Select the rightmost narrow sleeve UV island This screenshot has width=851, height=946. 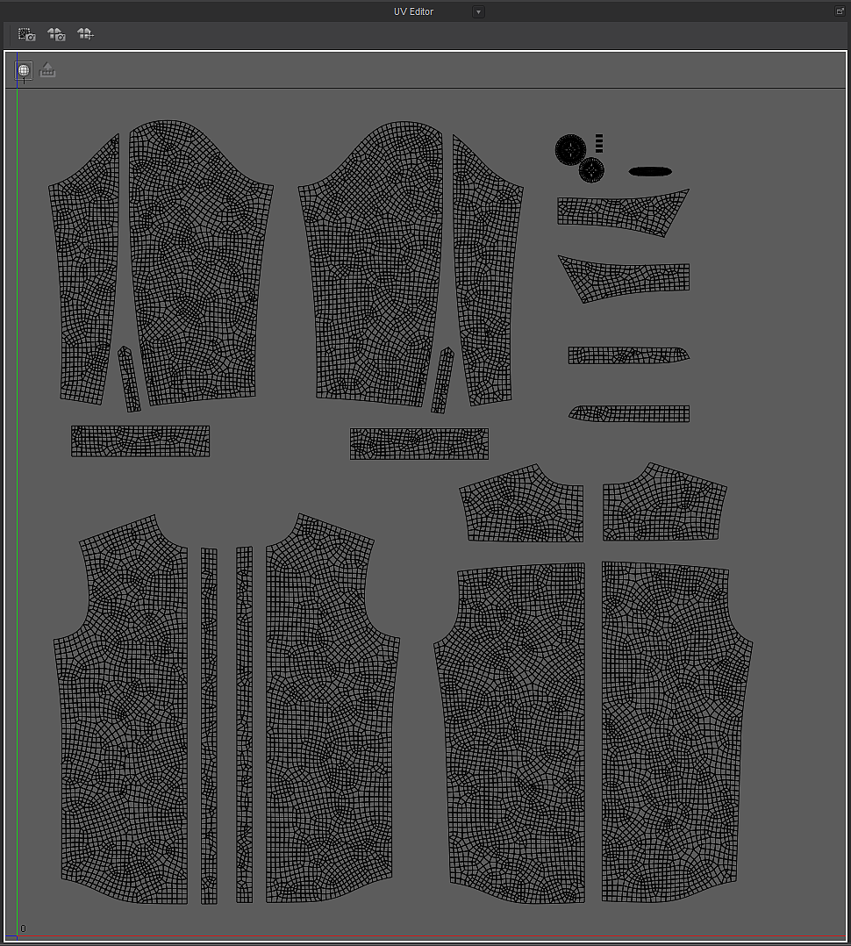[487, 269]
